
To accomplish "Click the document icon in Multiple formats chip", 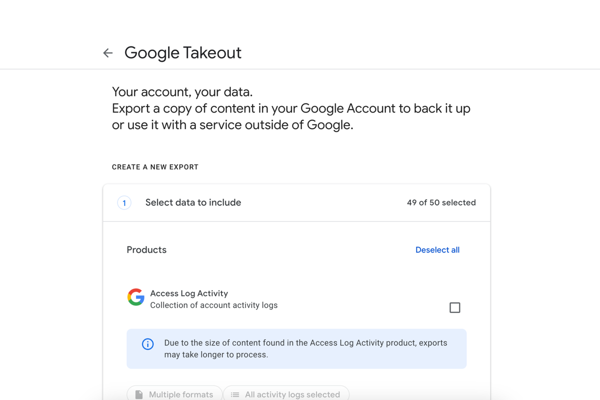I will coord(141,394).
